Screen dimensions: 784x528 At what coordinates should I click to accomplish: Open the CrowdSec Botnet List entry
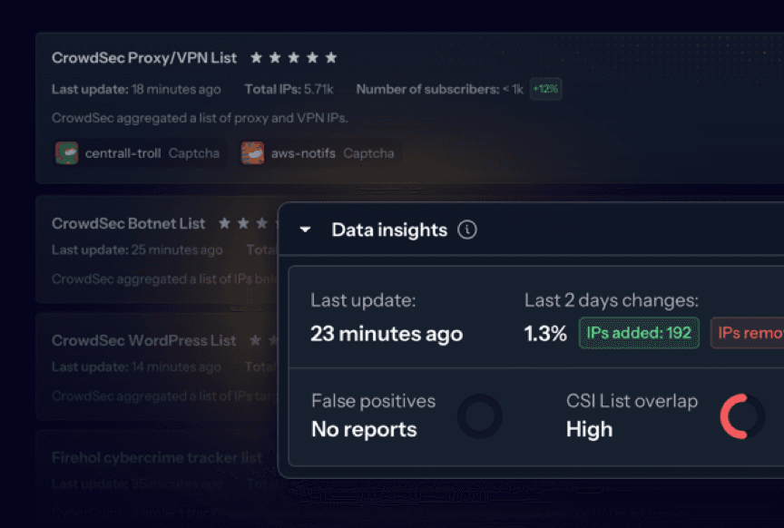click(129, 223)
